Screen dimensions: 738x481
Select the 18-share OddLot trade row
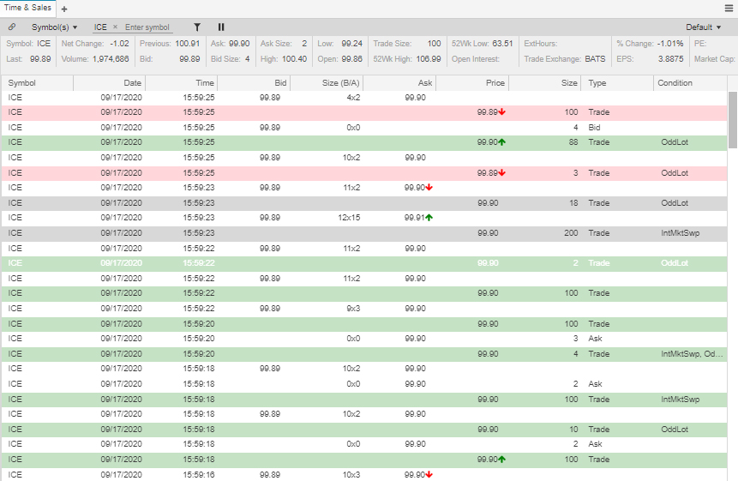pos(364,203)
